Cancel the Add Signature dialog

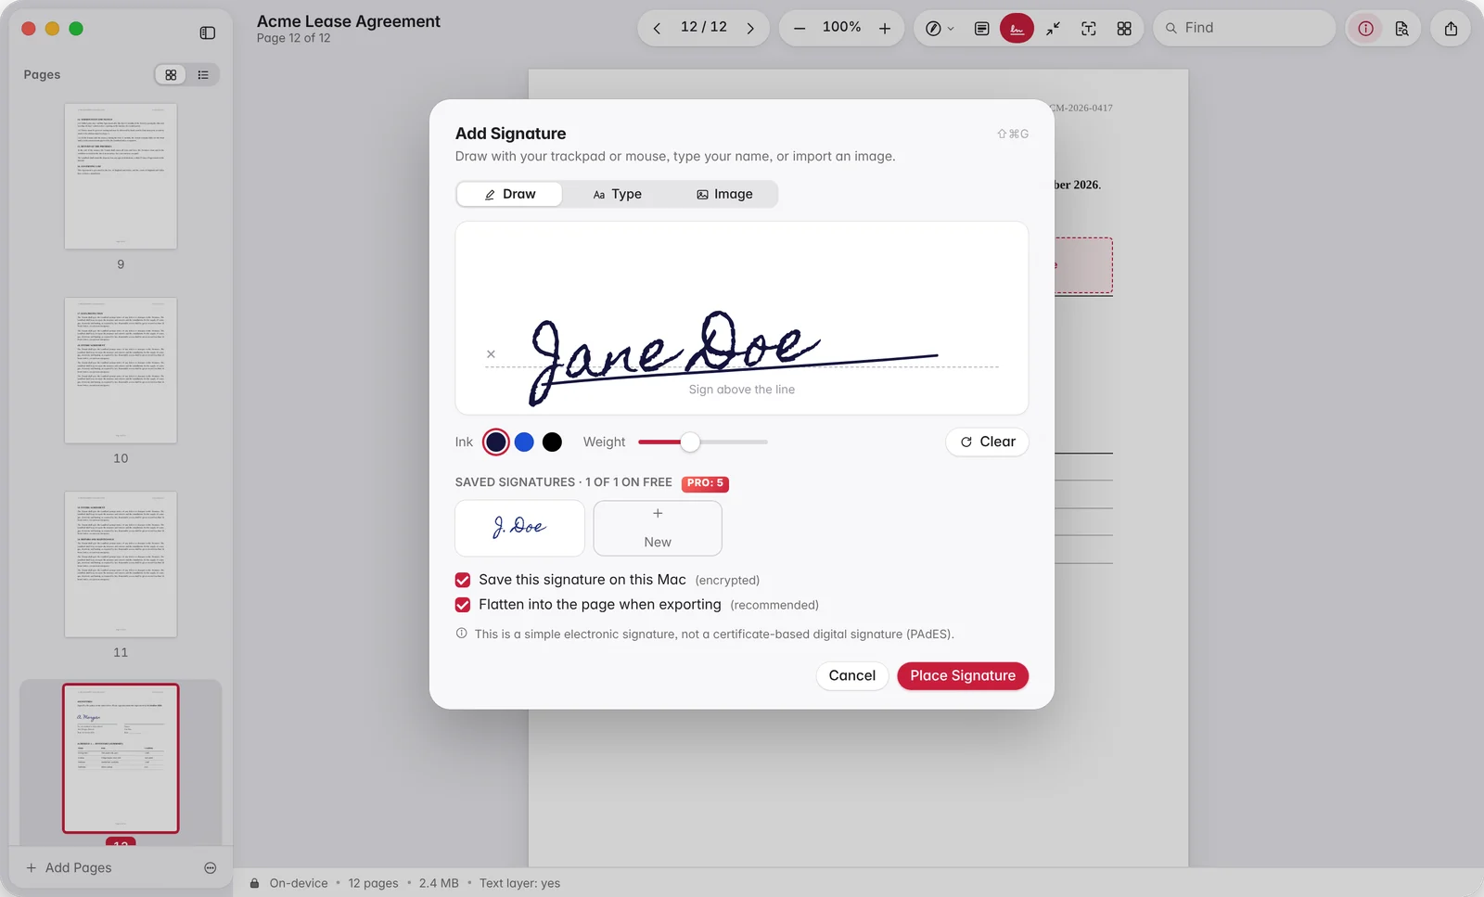click(x=851, y=676)
